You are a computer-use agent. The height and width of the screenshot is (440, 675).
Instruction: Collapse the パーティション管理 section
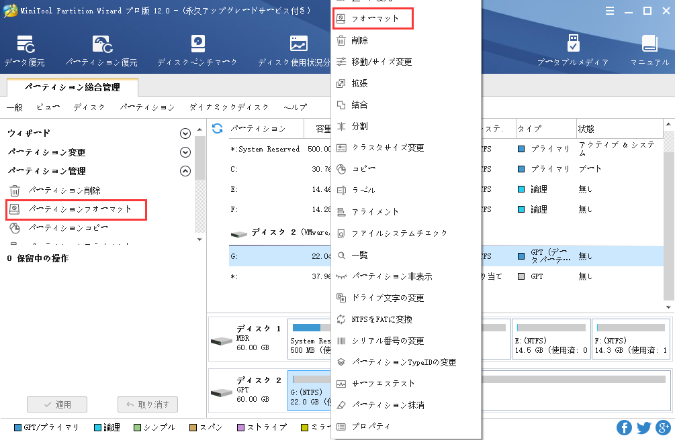(185, 171)
